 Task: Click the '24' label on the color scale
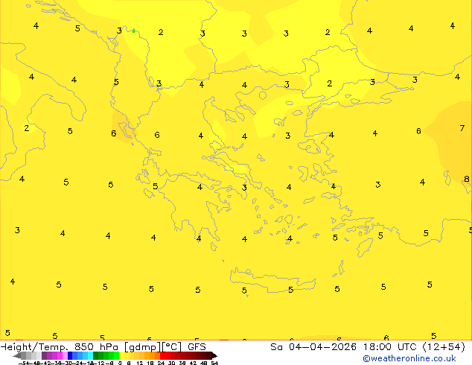pyautogui.click(x=161, y=363)
